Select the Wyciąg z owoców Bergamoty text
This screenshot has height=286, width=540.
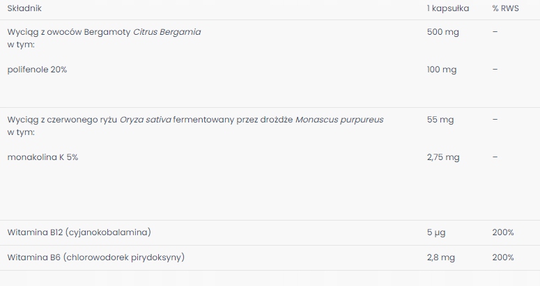(69, 32)
